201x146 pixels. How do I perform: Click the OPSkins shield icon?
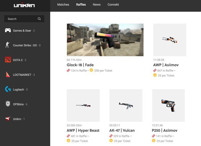coord(8,104)
